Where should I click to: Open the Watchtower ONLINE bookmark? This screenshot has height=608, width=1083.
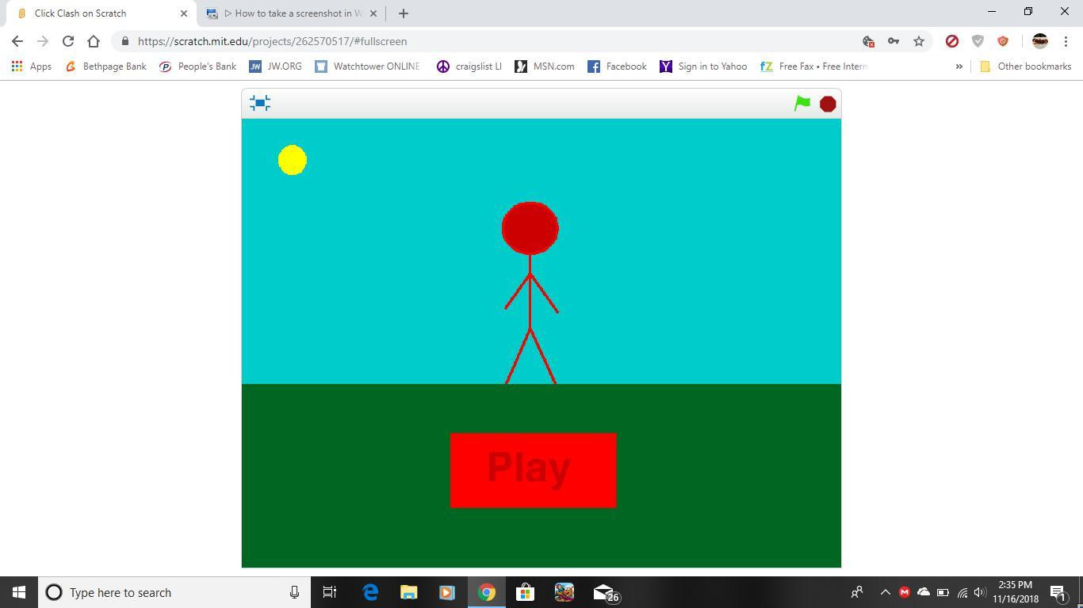pyautogui.click(x=367, y=66)
